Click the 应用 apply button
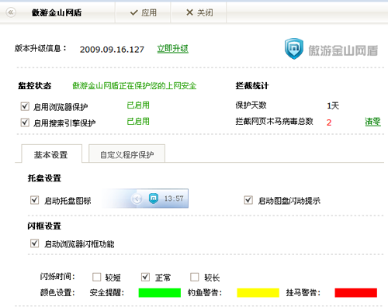This screenshot has height=307, width=388. tap(143, 12)
